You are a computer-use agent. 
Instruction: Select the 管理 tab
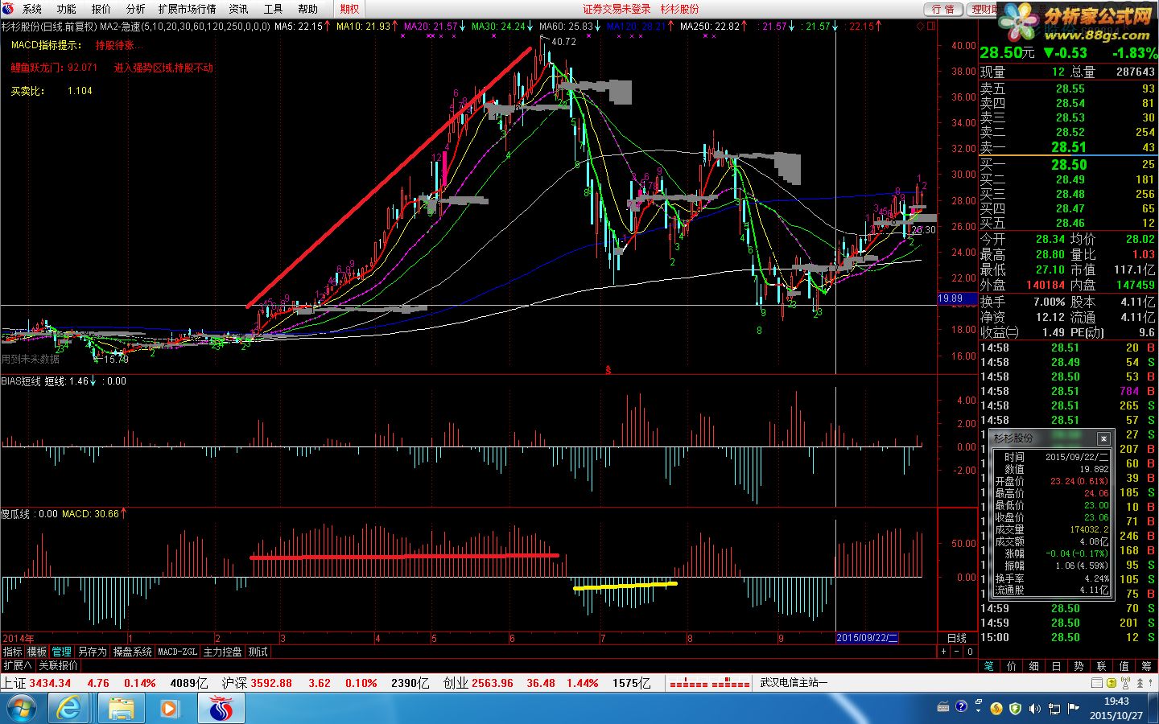click(x=62, y=652)
